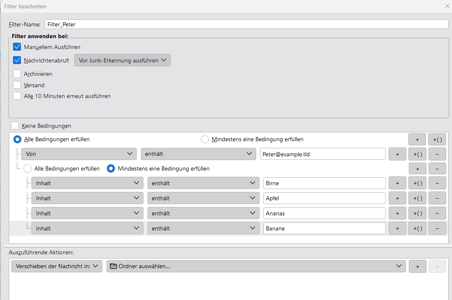The image size is (452, 300).
Task: Click the minus button in the Banane row
Action: pyautogui.click(x=437, y=228)
